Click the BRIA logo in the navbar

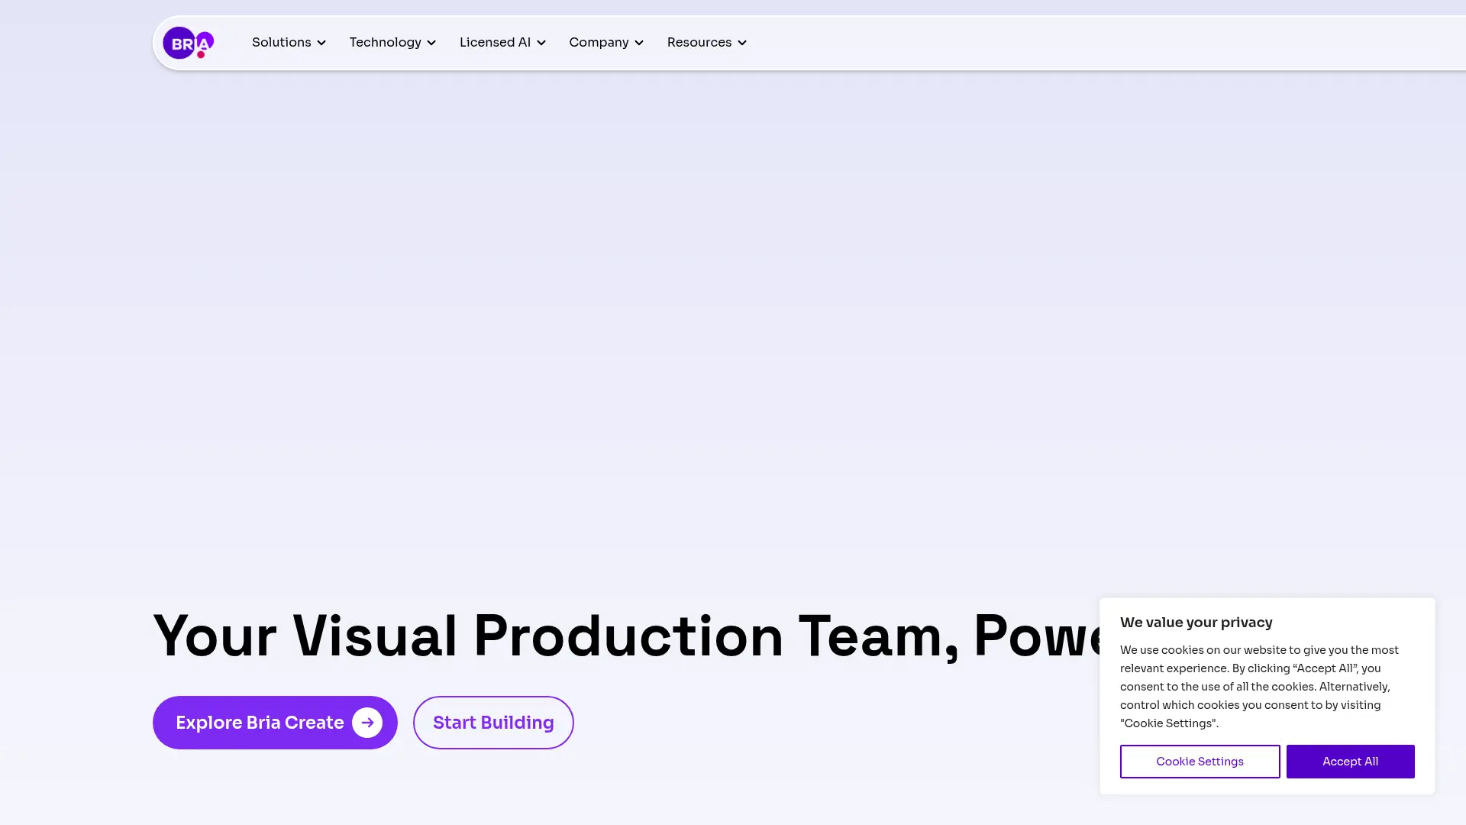pos(188,43)
